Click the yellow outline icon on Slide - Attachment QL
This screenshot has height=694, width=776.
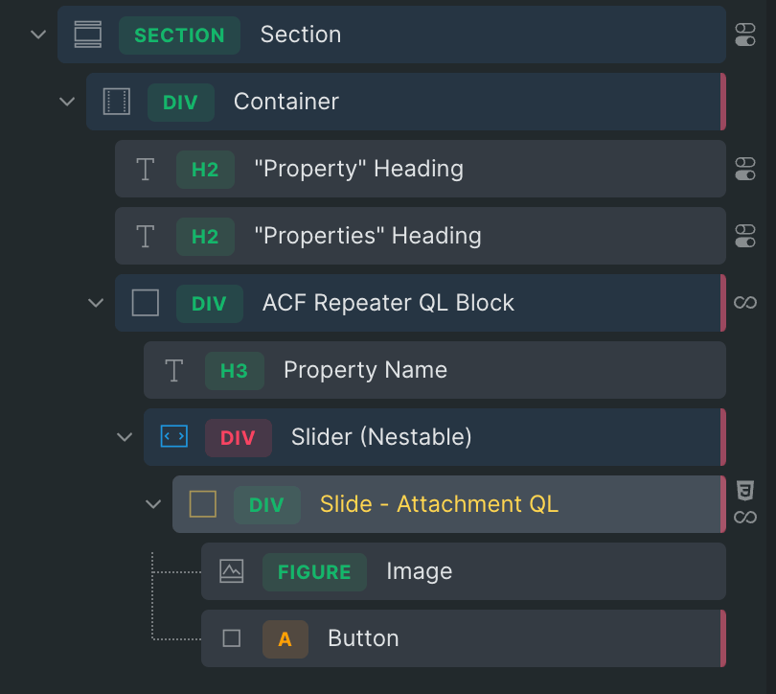coord(203,504)
